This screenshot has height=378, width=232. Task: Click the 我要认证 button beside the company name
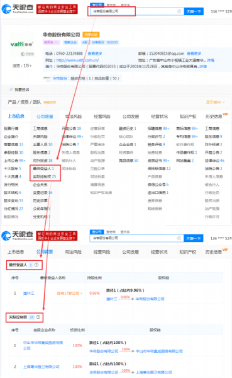coord(91,35)
